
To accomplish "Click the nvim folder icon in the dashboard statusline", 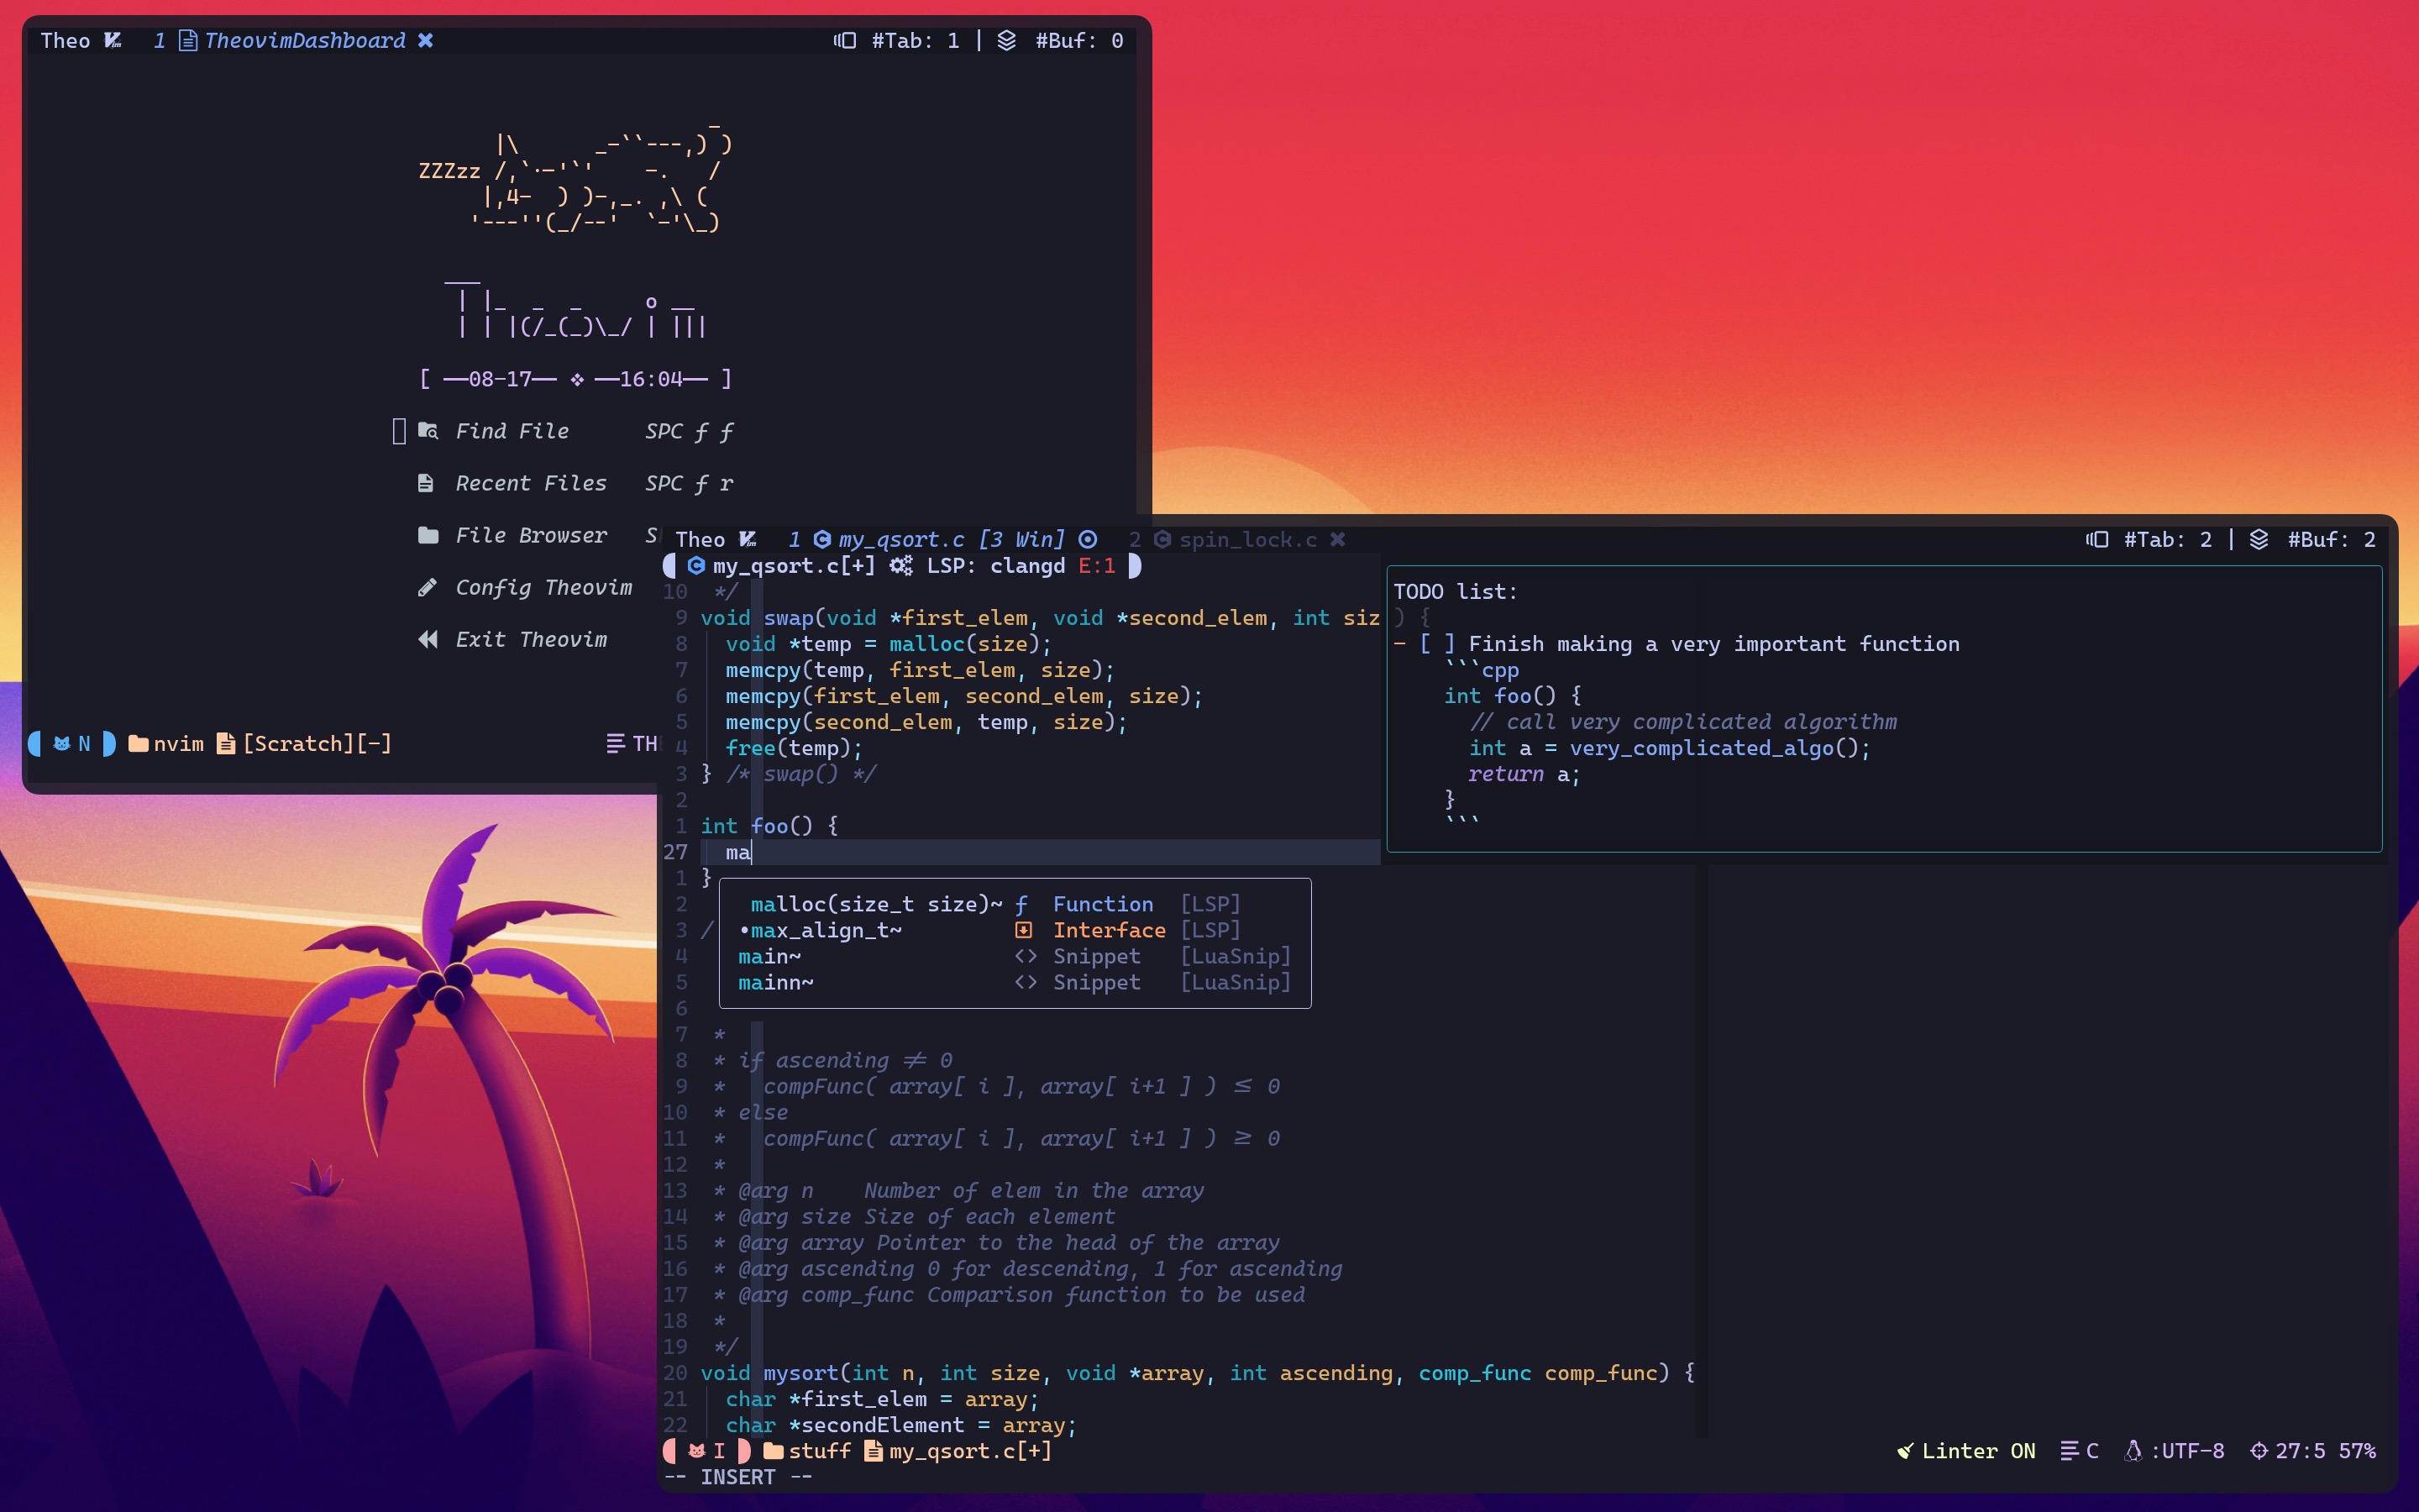I will pos(139,744).
